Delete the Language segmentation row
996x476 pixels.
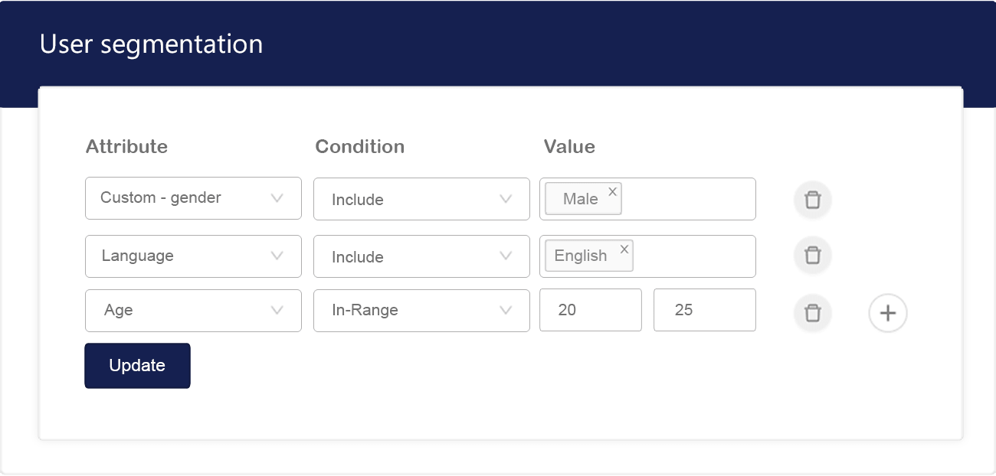click(x=813, y=255)
